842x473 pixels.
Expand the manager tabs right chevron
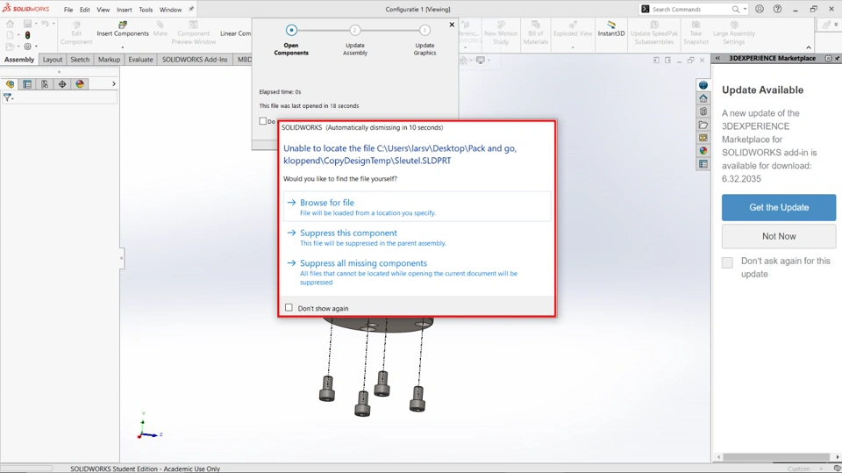(x=113, y=84)
